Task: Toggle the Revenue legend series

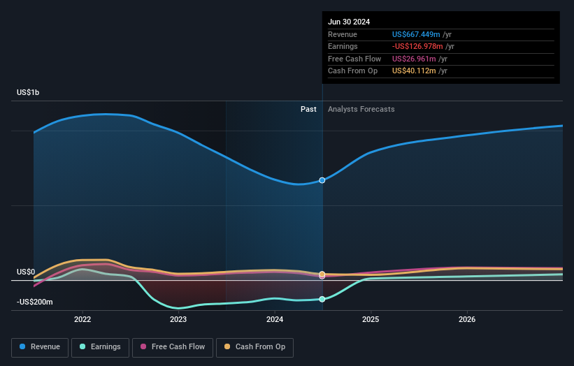Action: (x=40, y=347)
